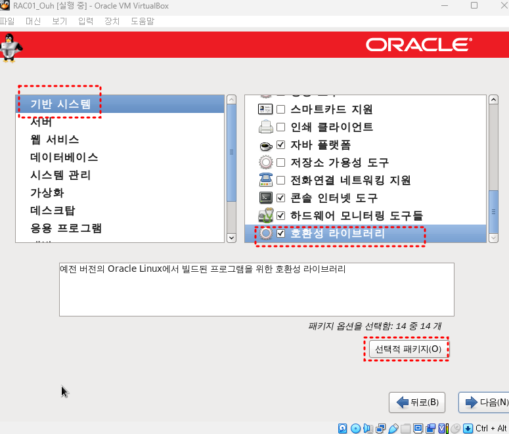Open the 장치 menu
The height and width of the screenshot is (434, 509).
112,22
